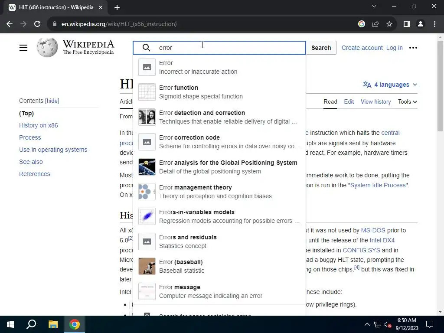The height and width of the screenshot is (333, 444).
Task: Click the Wikipedia globe logo
Action: (x=47, y=47)
